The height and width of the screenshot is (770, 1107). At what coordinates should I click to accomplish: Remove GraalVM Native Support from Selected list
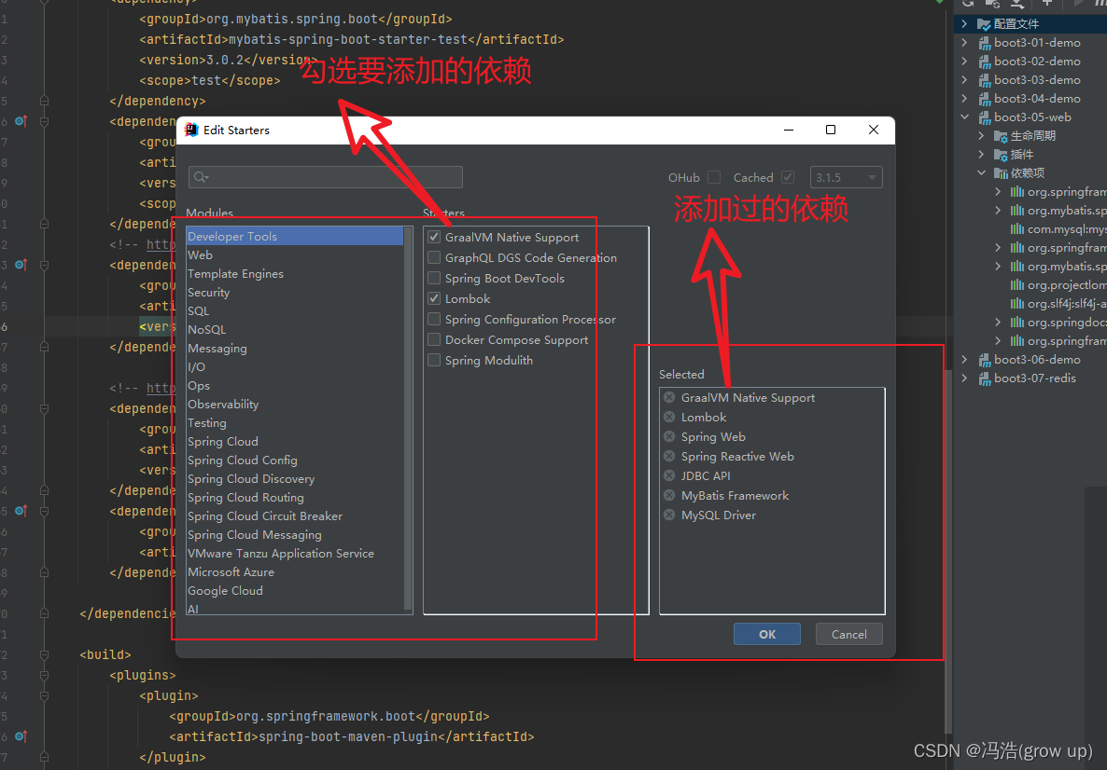click(x=669, y=398)
